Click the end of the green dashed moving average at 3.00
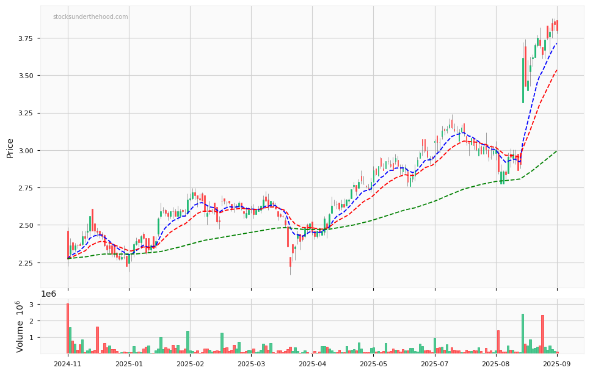Image resolution: width=590 pixels, height=373 pixels. coord(556,151)
